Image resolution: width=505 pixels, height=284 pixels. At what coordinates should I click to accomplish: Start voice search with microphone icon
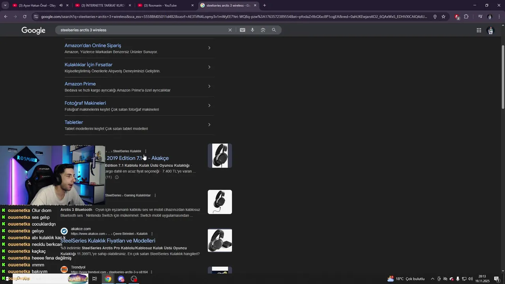coord(252,30)
